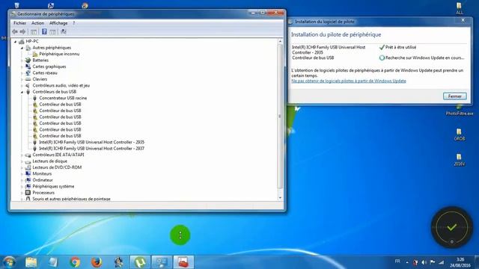Select the GRDB desktop folder icon
The width and height of the screenshot is (479, 269).
pos(459,134)
